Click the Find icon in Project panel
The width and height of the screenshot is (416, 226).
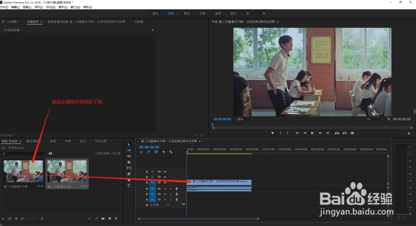click(x=97, y=219)
